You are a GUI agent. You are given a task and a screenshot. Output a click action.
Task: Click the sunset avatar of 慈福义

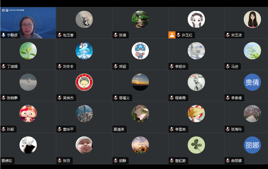click(x=140, y=82)
